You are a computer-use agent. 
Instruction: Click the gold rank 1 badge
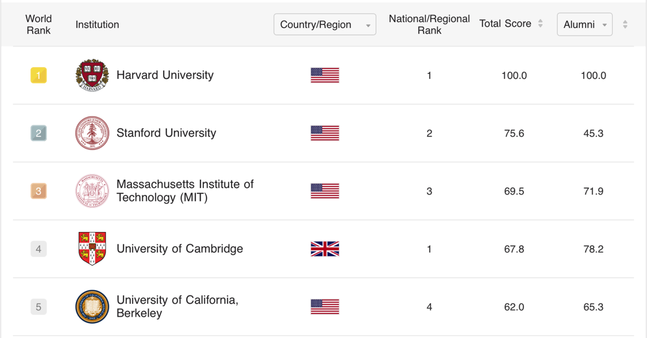38,76
